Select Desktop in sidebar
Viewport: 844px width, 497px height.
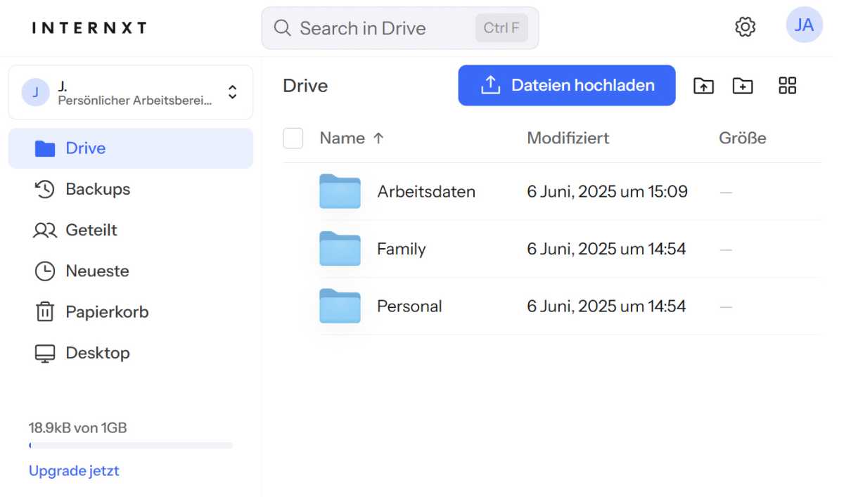[x=97, y=352]
